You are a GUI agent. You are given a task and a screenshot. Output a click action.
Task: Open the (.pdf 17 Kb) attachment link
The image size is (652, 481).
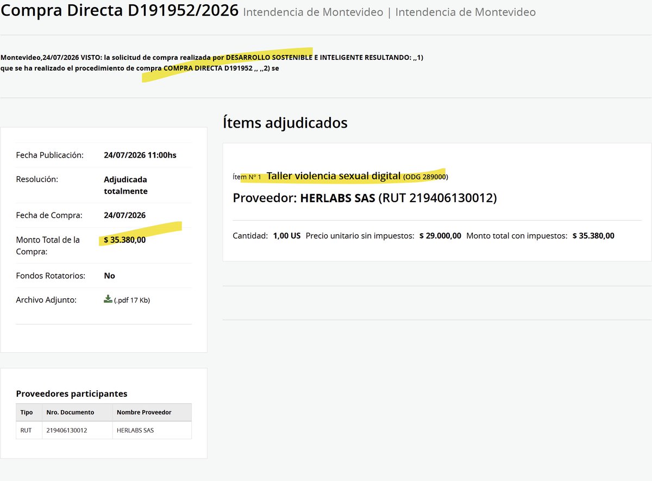132,300
